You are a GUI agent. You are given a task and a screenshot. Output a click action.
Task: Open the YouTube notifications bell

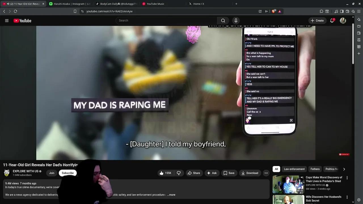point(332,21)
